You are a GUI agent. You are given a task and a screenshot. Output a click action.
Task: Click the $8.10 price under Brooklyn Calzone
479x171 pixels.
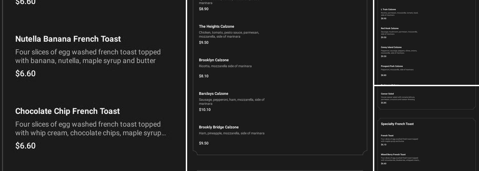(204, 76)
